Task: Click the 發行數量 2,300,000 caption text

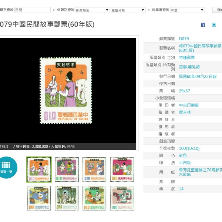Action: click(32, 147)
